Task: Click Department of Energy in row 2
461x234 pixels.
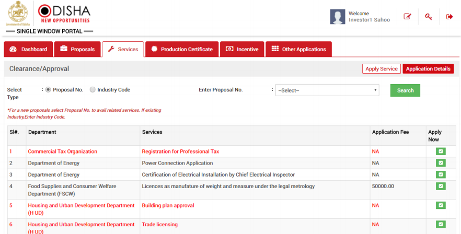Action: tap(54, 163)
